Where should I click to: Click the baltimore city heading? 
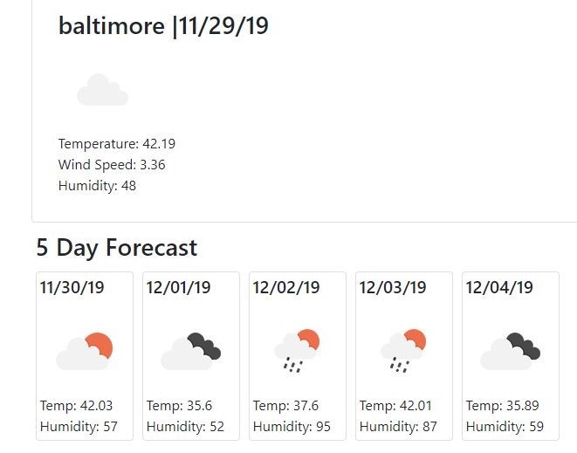pos(163,26)
